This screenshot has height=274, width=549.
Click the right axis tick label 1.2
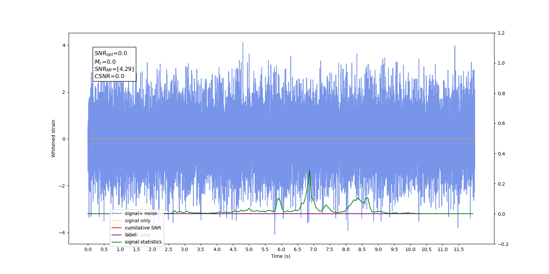pos(501,33)
